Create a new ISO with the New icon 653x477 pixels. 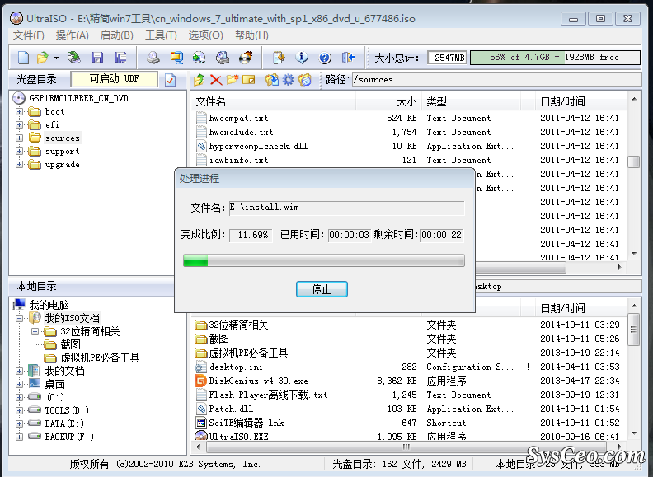pos(23,58)
